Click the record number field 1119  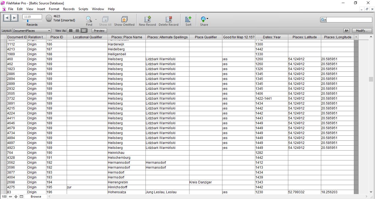coord(32,17)
